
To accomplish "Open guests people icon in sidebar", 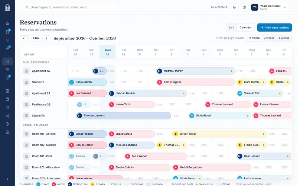I will coord(7,70).
